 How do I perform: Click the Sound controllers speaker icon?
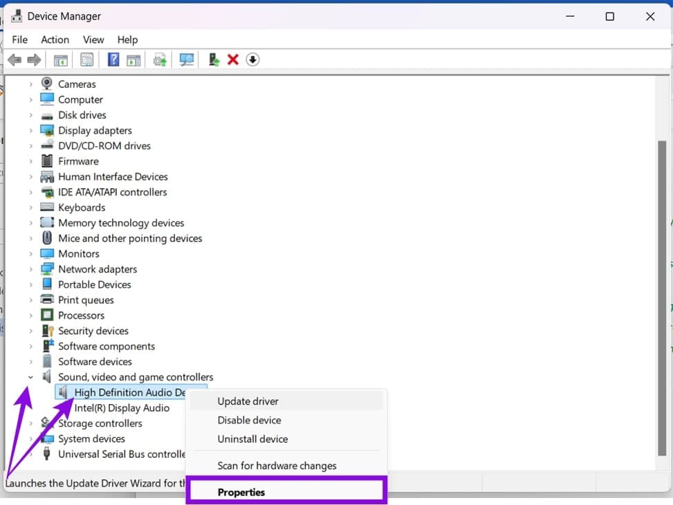pyautogui.click(x=47, y=376)
